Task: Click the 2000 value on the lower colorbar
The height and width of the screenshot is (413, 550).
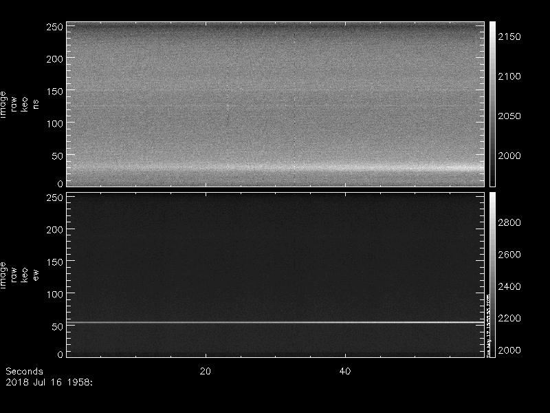Action: click(509, 350)
